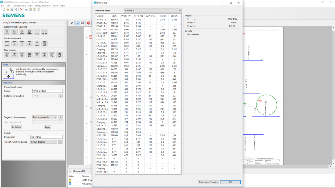335x188 pixels.
Task: Collapse the Hints panel
Action: pyautogui.click(x=63, y=65)
